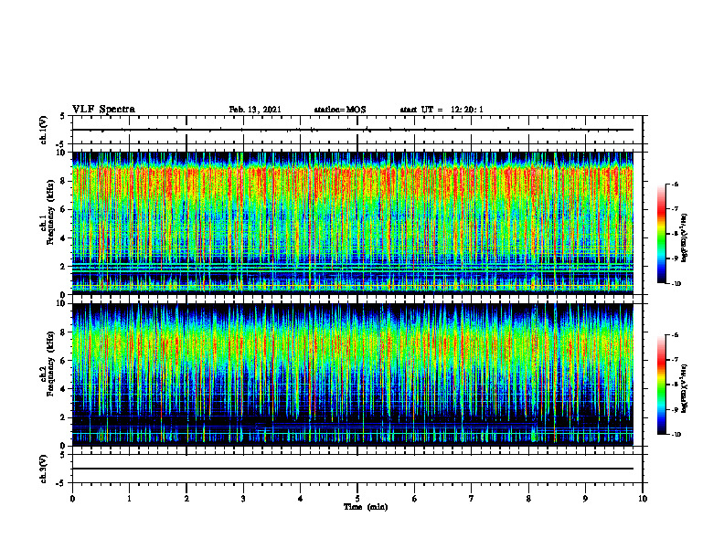Click time axis tick label "10"
This screenshot has width=724, height=559.
click(x=643, y=499)
